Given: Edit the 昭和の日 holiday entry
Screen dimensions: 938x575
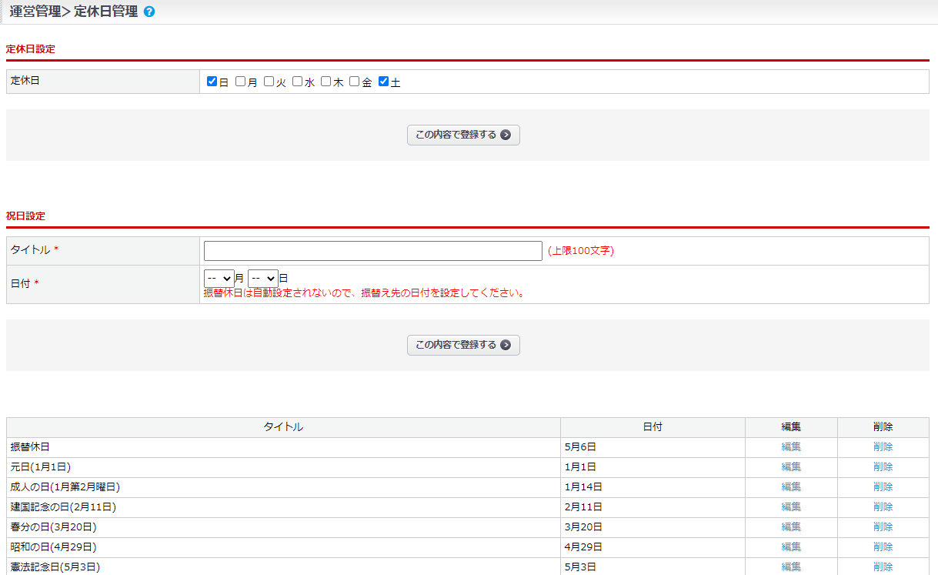Looking at the screenshot, I should pyautogui.click(x=791, y=547).
